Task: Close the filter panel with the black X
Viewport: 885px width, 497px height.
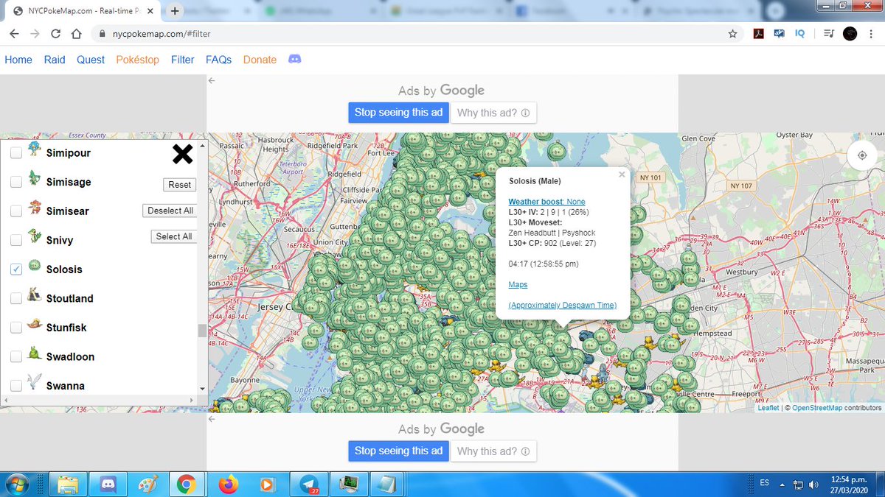Action: [x=182, y=153]
